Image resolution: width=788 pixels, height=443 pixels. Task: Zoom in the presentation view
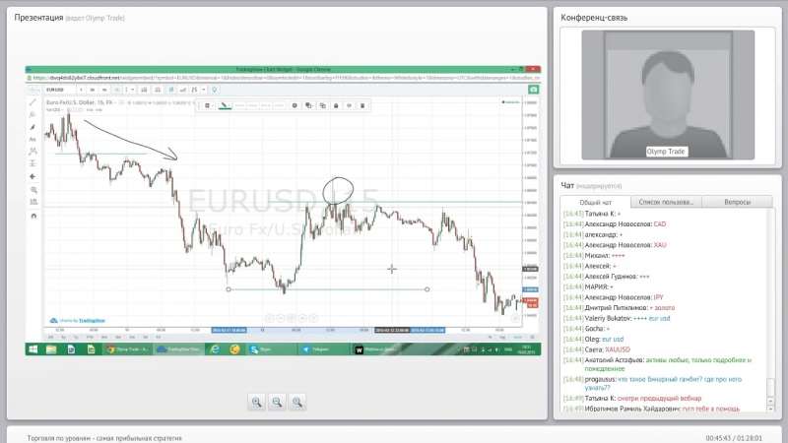point(257,401)
